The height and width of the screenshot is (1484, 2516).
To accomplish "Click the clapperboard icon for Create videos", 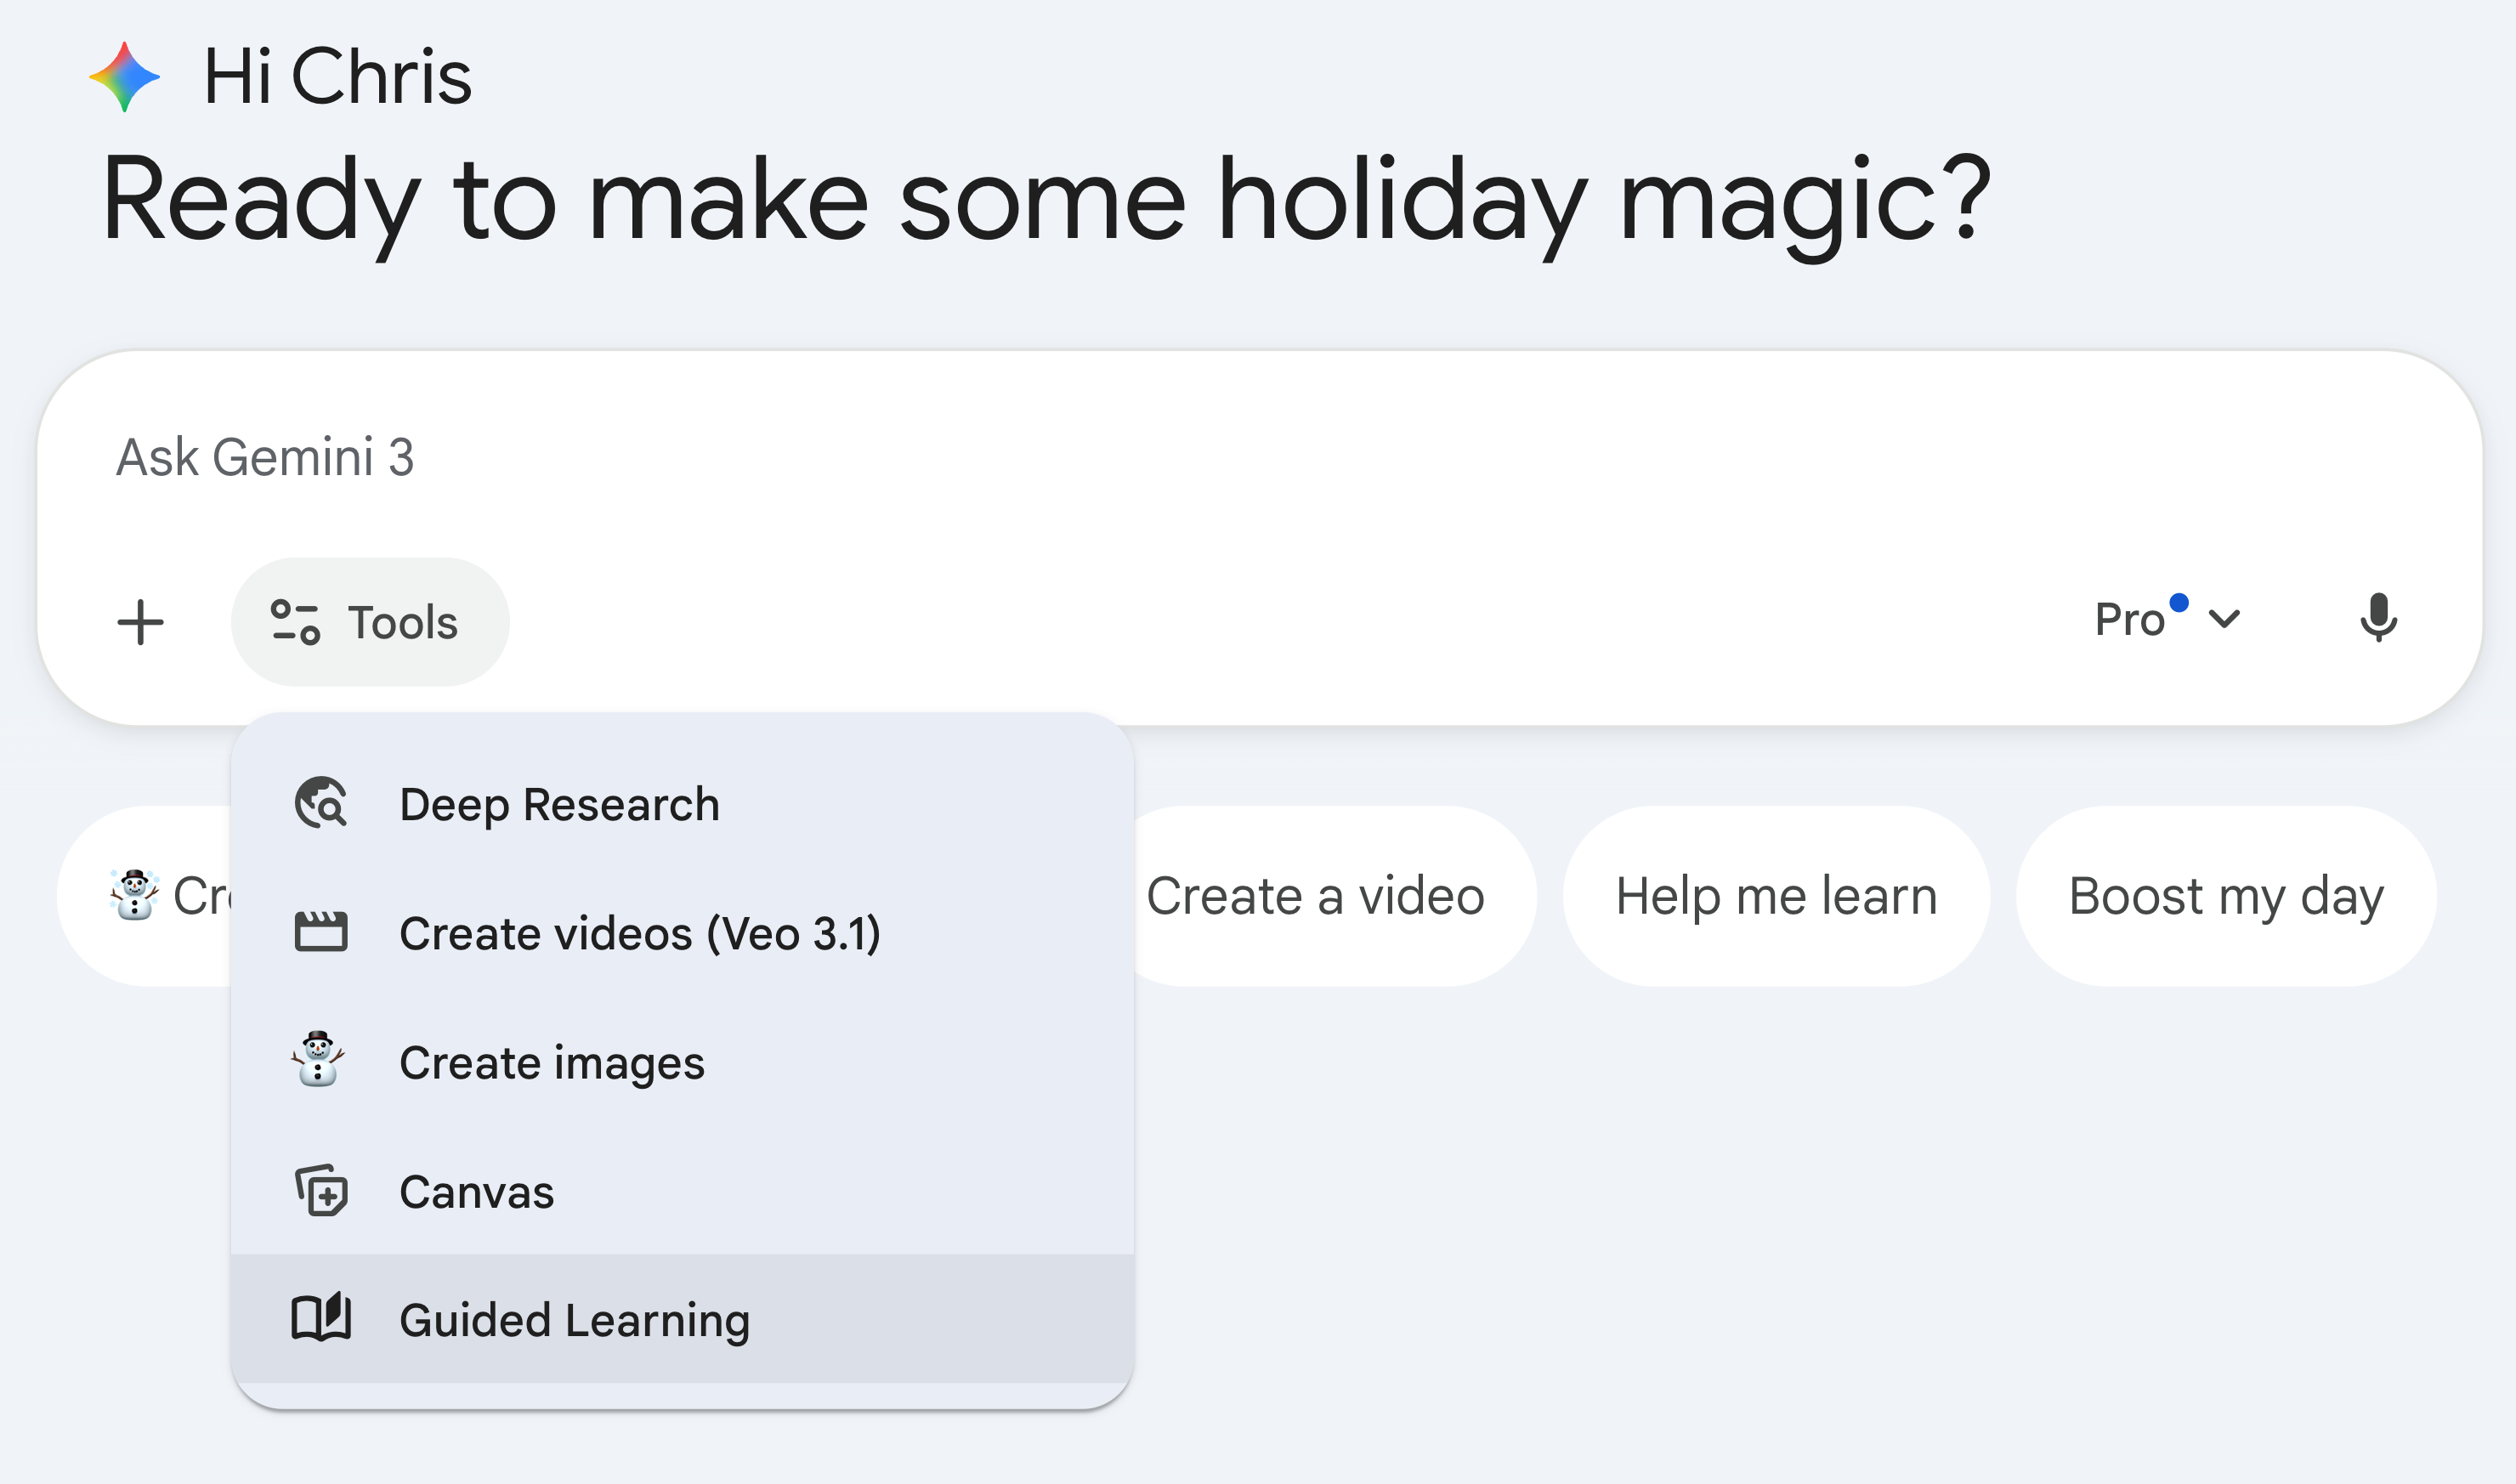I will pos(321,932).
